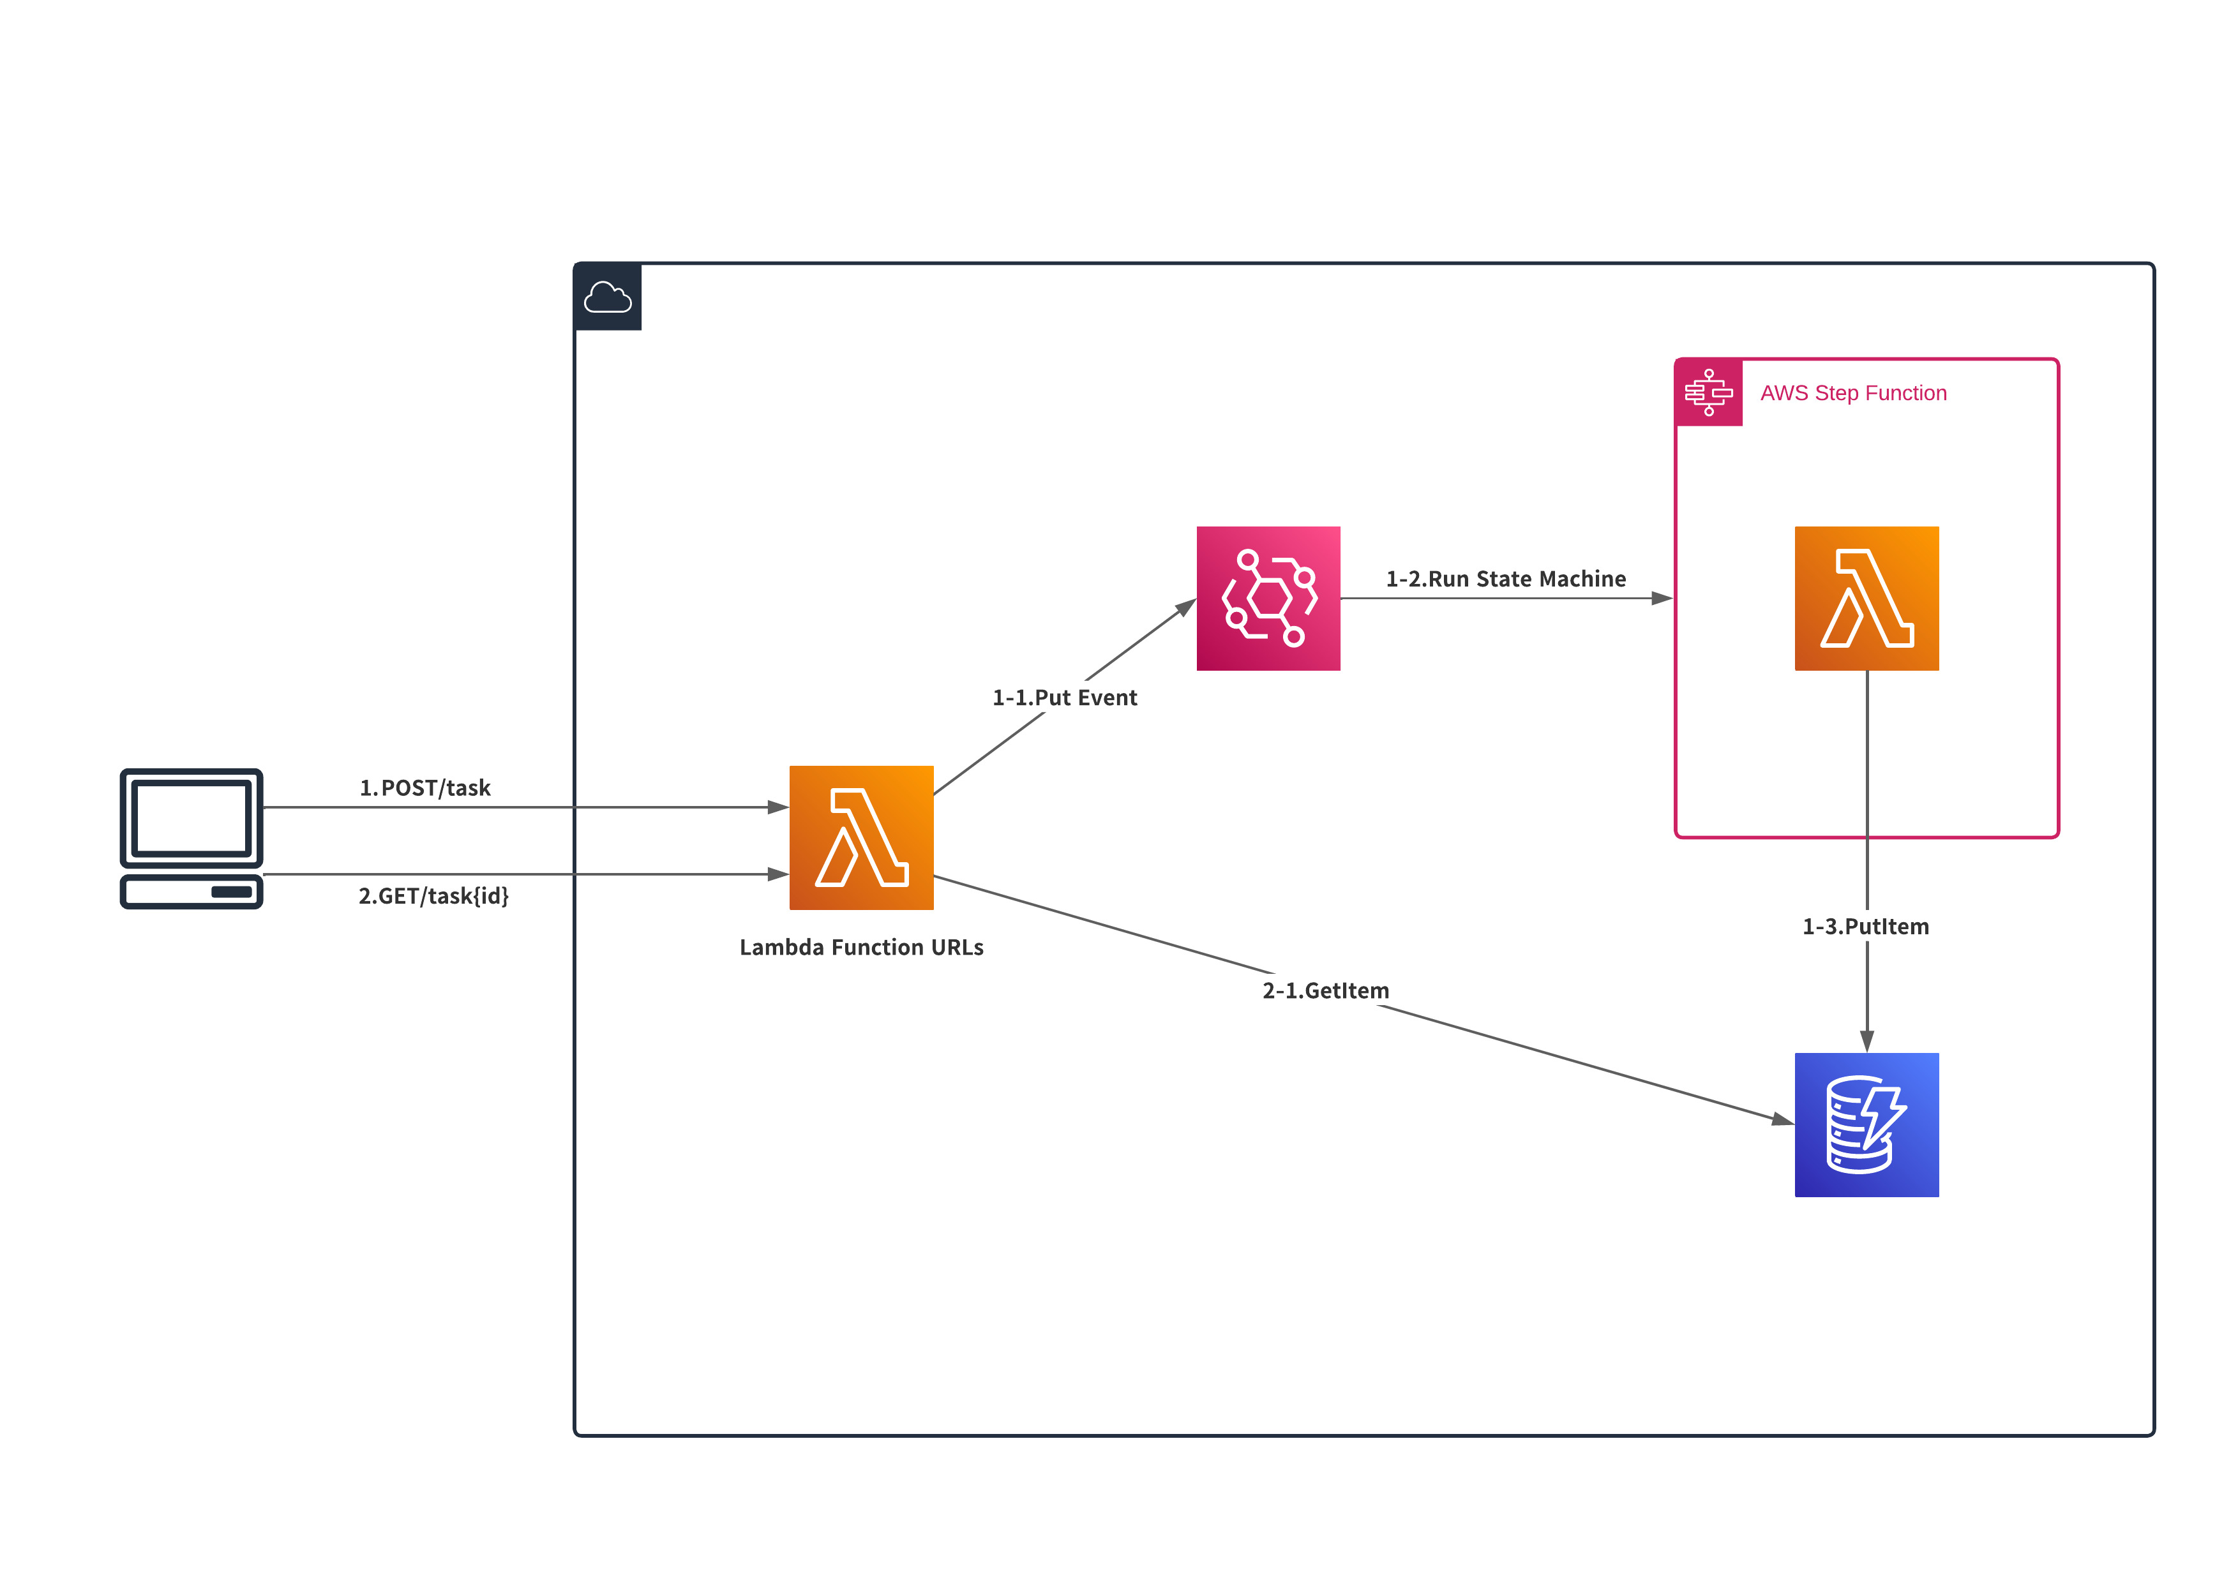Select the Step Functions workflow icon

tap(1708, 392)
